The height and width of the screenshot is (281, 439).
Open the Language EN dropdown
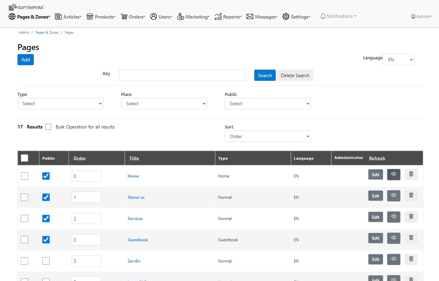399,60
